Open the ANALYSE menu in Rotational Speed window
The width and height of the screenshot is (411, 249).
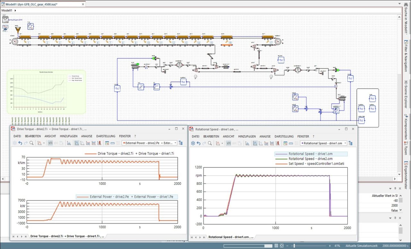tap(265, 136)
